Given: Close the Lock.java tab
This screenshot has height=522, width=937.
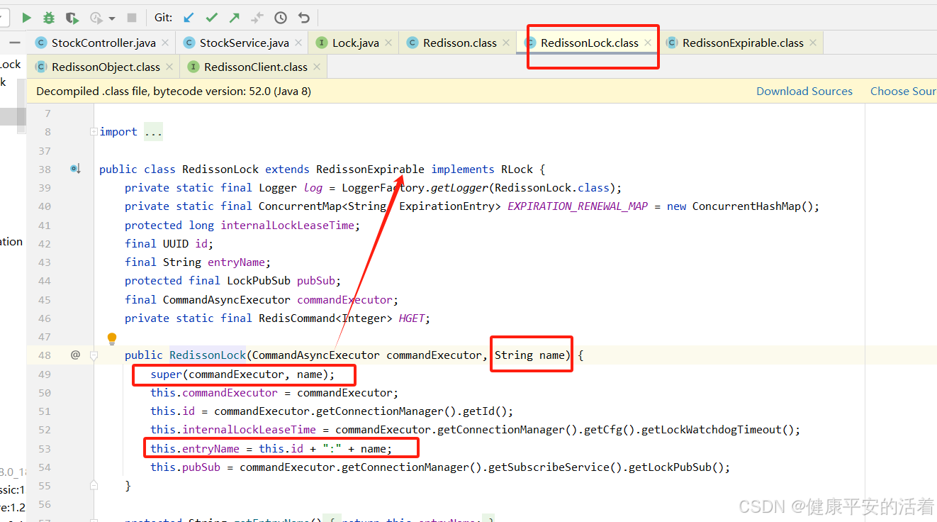Looking at the screenshot, I should click(388, 43).
